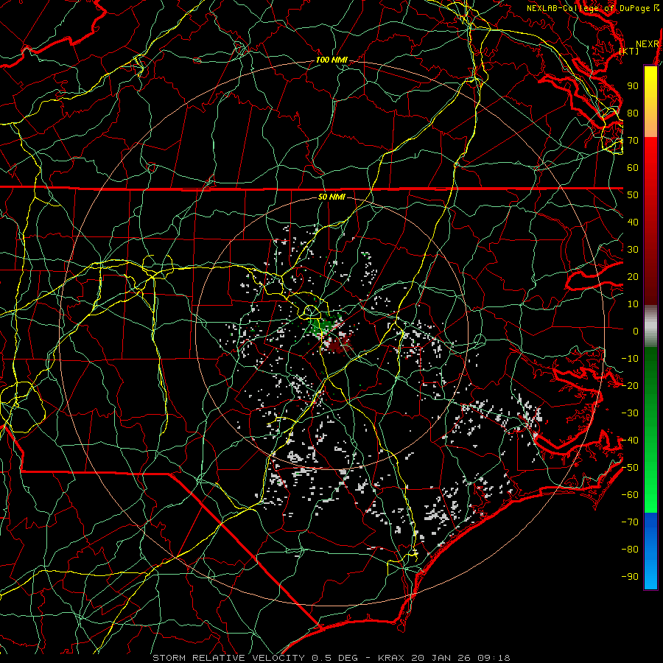663x663 pixels.
Task: Click the bottom product caption with KRAX
Action: (x=331, y=658)
